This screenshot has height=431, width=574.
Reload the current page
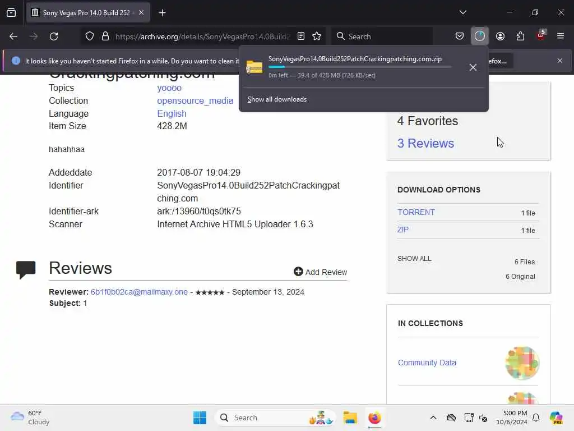[54, 36]
